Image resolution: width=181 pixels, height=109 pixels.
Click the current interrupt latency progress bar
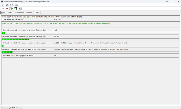click(x=90, y=33)
